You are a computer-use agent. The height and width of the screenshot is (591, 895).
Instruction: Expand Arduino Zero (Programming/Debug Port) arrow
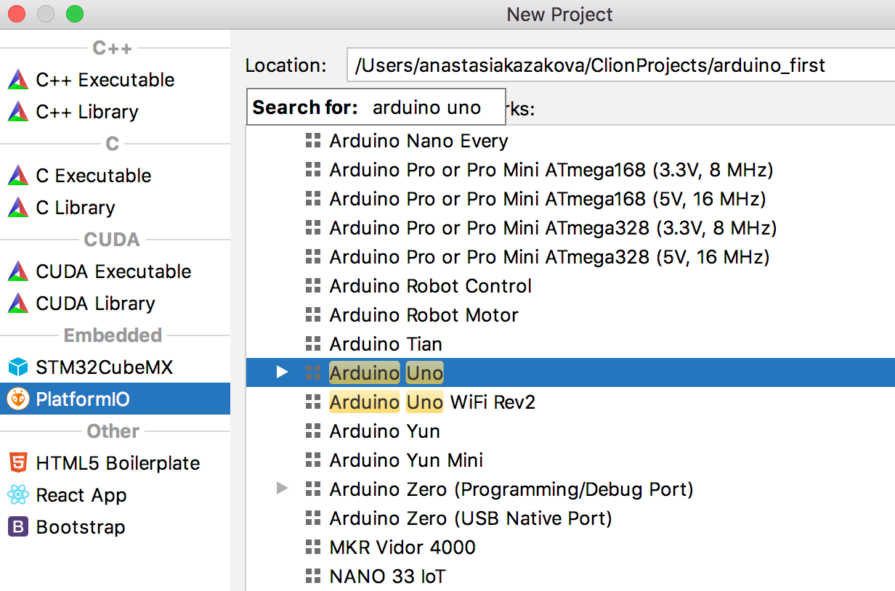[x=283, y=489]
